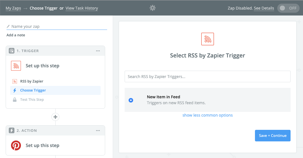Click Add a note

(16, 35)
